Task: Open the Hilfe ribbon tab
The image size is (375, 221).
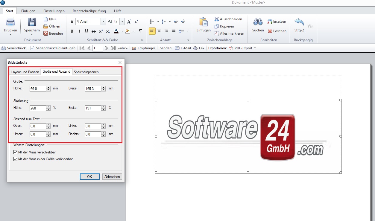Action: (x=118, y=11)
